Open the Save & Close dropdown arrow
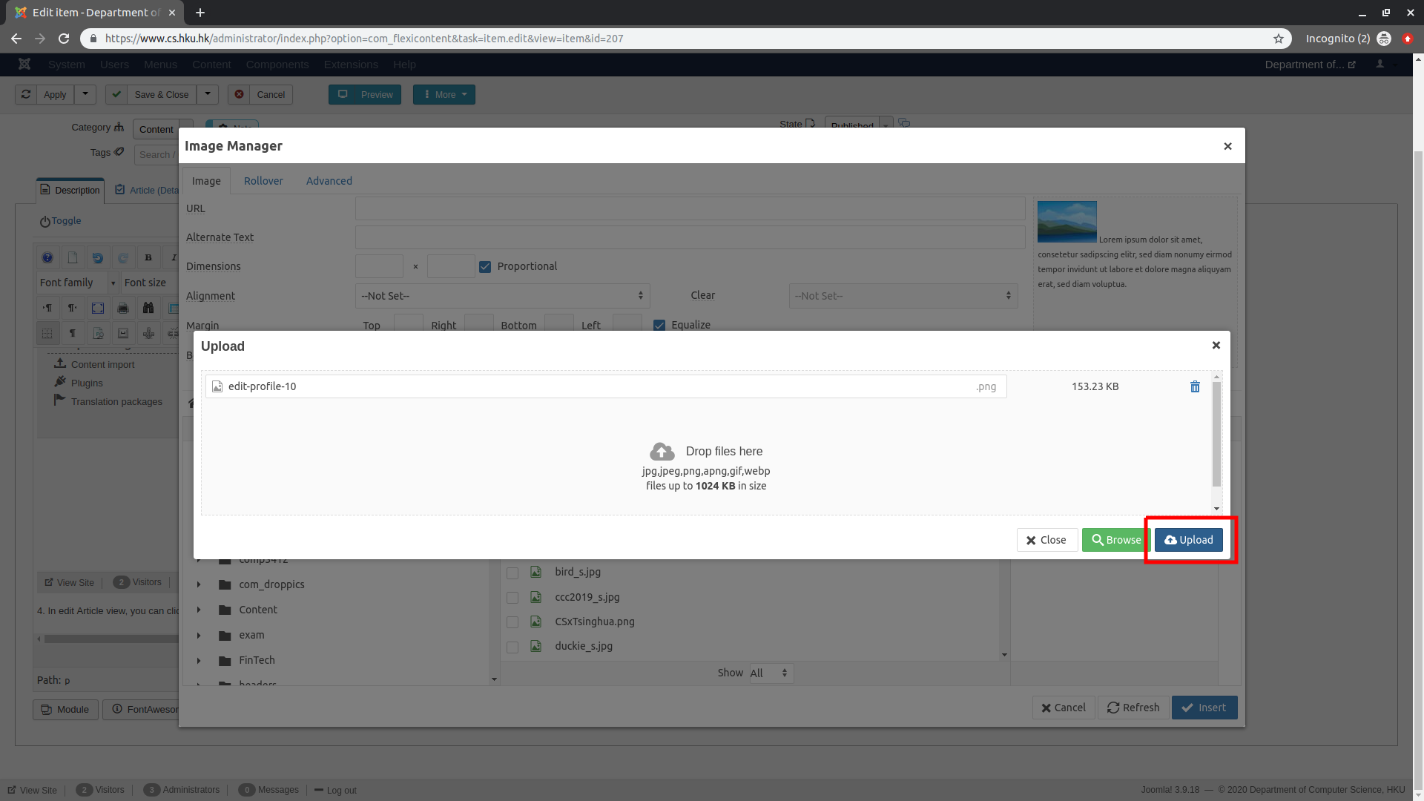1424x801 pixels. coord(208,94)
